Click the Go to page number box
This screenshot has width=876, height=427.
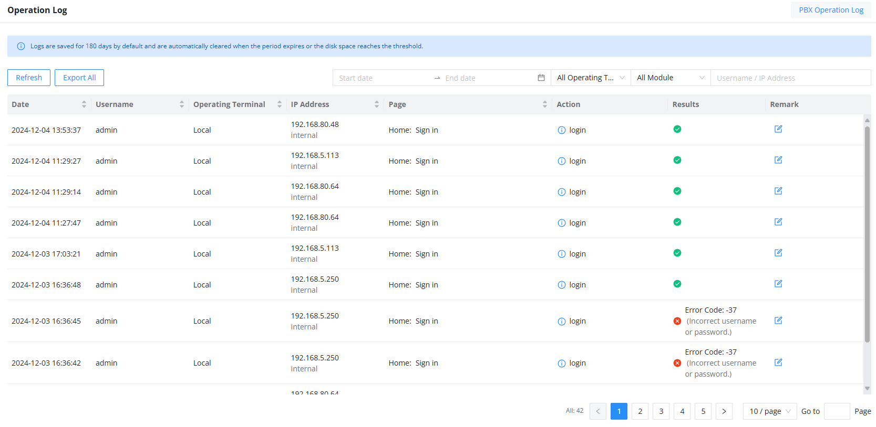tap(837, 411)
